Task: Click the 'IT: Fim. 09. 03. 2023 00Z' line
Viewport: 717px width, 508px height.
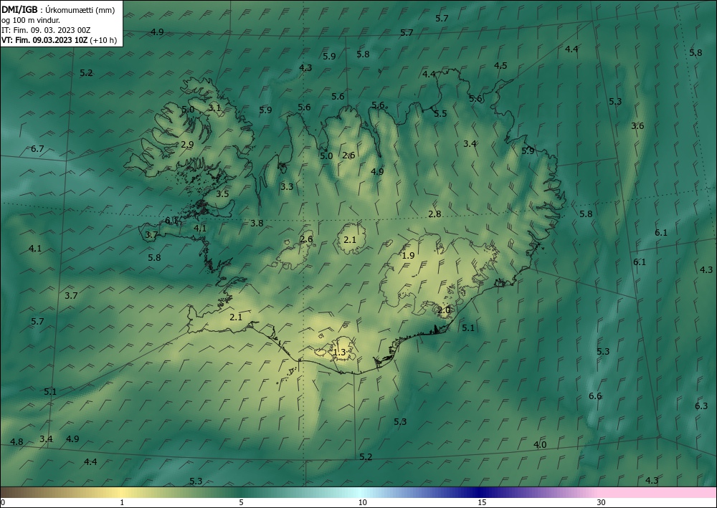Action: [46, 30]
